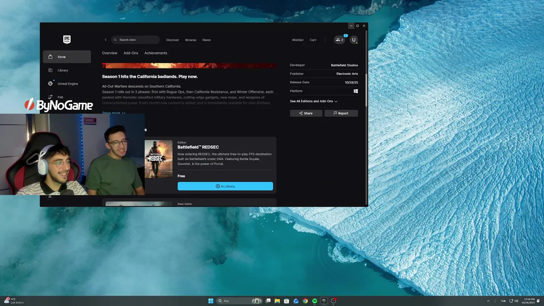Open the friends list button
Viewport: 544px width, 306px height.
click(340, 40)
